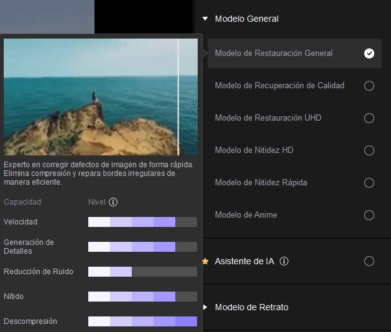Turn on the Asistente de IA radio button
This screenshot has height=332, width=391.
(369, 261)
